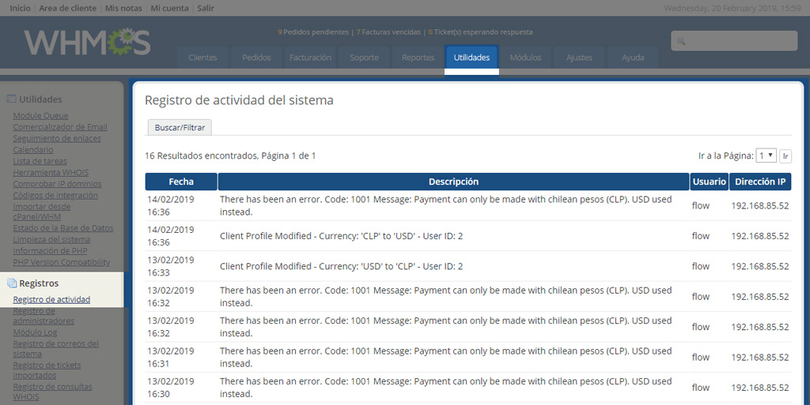Open PHP Version Compatibility
This screenshot has height=405, width=810.
(62, 262)
